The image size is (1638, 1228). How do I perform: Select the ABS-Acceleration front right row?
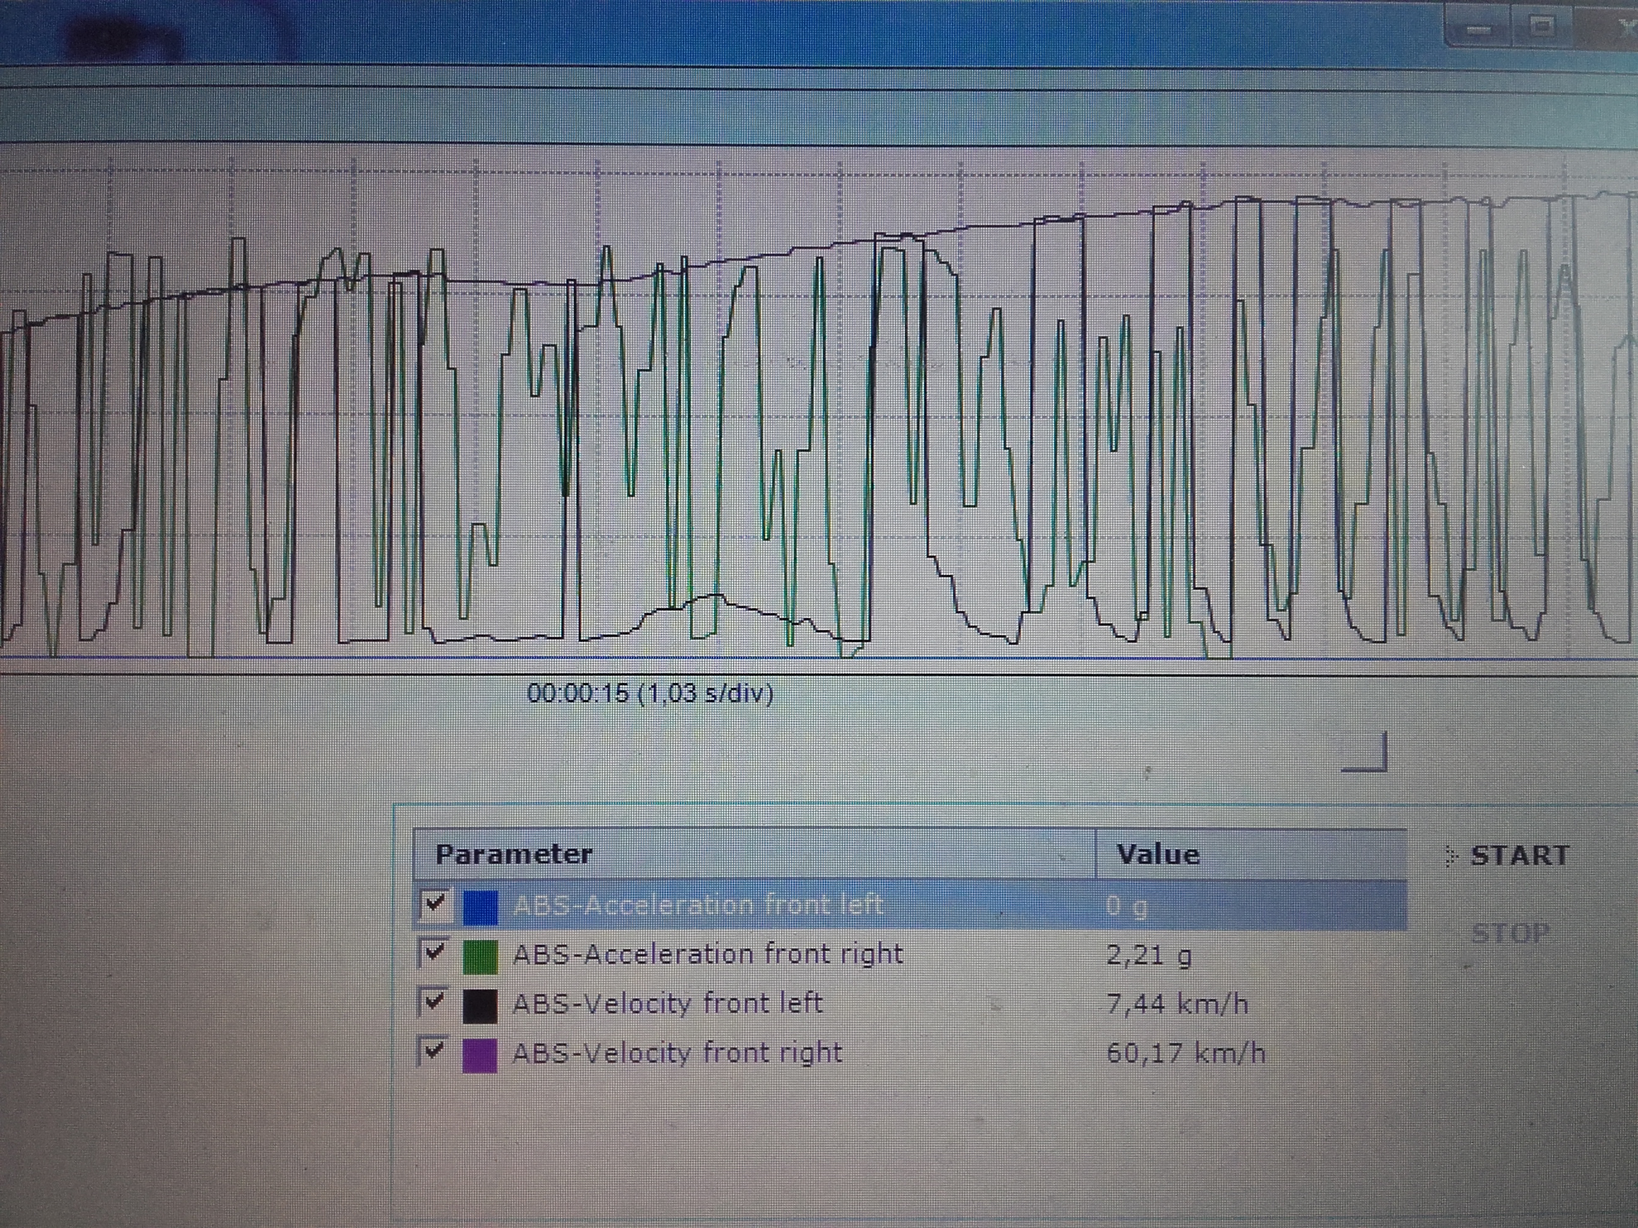707,954
